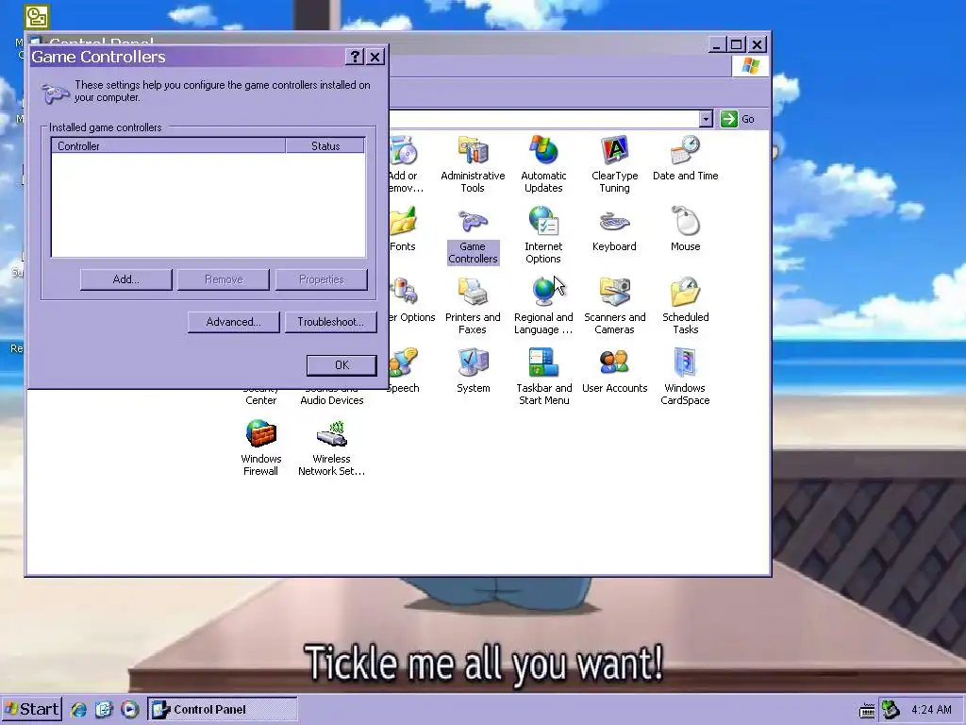Viewport: 966px width, 725px height.
Task: Click the Show Desktop quick launch icon
Action: [x=104, y=710]
